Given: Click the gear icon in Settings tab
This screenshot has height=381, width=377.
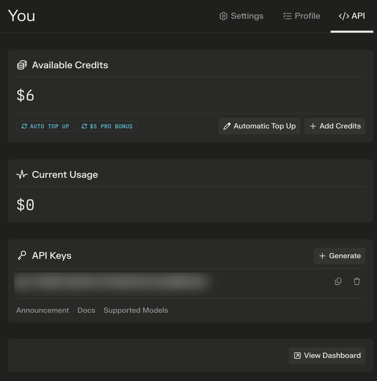Looking at the screenshot, I should 224,16.
